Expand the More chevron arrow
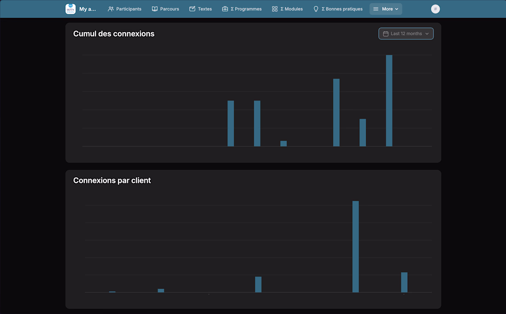 click(x=397, y=9)
